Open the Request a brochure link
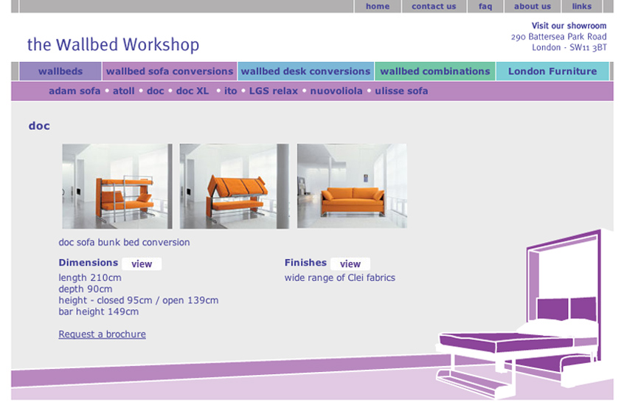627x414 pixels. pos(102,334)
